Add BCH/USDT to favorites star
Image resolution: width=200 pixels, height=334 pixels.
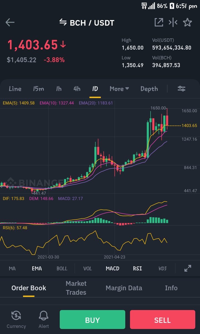187,22
